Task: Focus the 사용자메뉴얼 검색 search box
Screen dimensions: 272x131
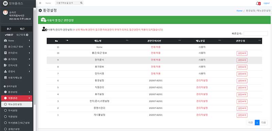Action: (67, 3)
